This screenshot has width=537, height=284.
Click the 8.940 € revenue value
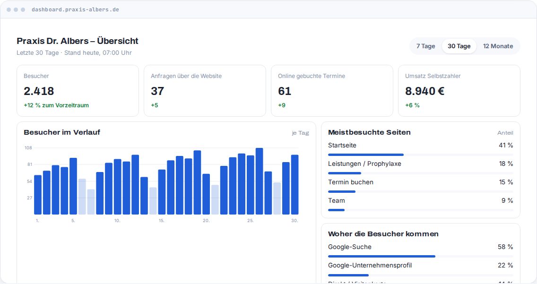(424, 91)
